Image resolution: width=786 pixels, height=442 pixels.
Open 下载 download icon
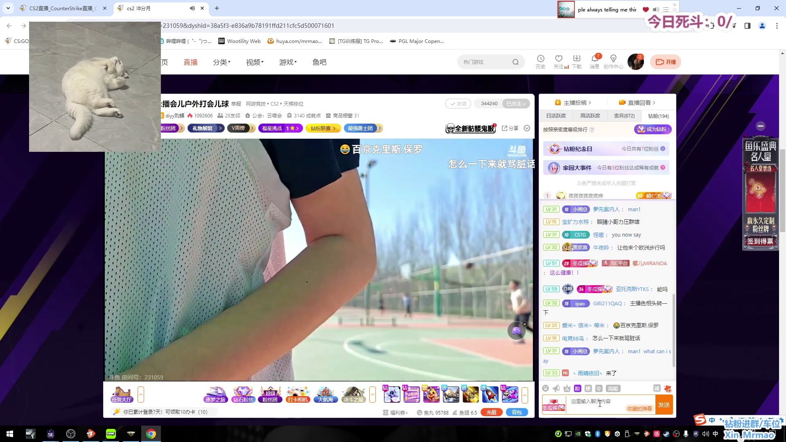(577, 62)
